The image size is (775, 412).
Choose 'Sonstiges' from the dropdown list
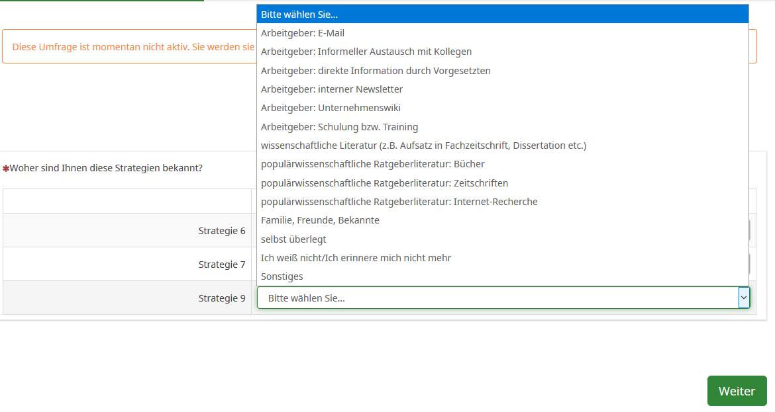(x=282, y=276)
